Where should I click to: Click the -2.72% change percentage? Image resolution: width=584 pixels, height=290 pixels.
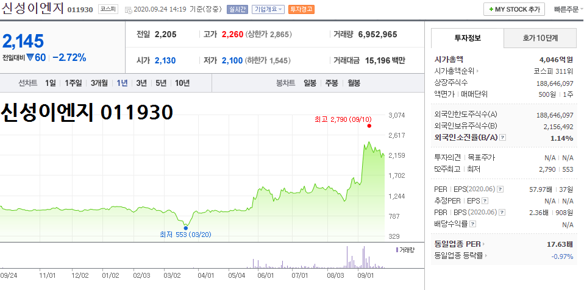(69, 57)
